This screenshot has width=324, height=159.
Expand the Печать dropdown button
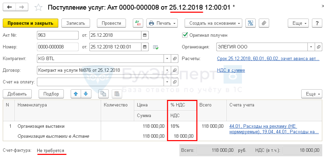pyautogui.click(x=162, y=23)
